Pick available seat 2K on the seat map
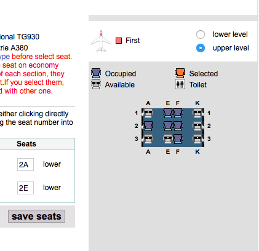The height and width of the screenshot is (251, 259). tap(197, 126)
